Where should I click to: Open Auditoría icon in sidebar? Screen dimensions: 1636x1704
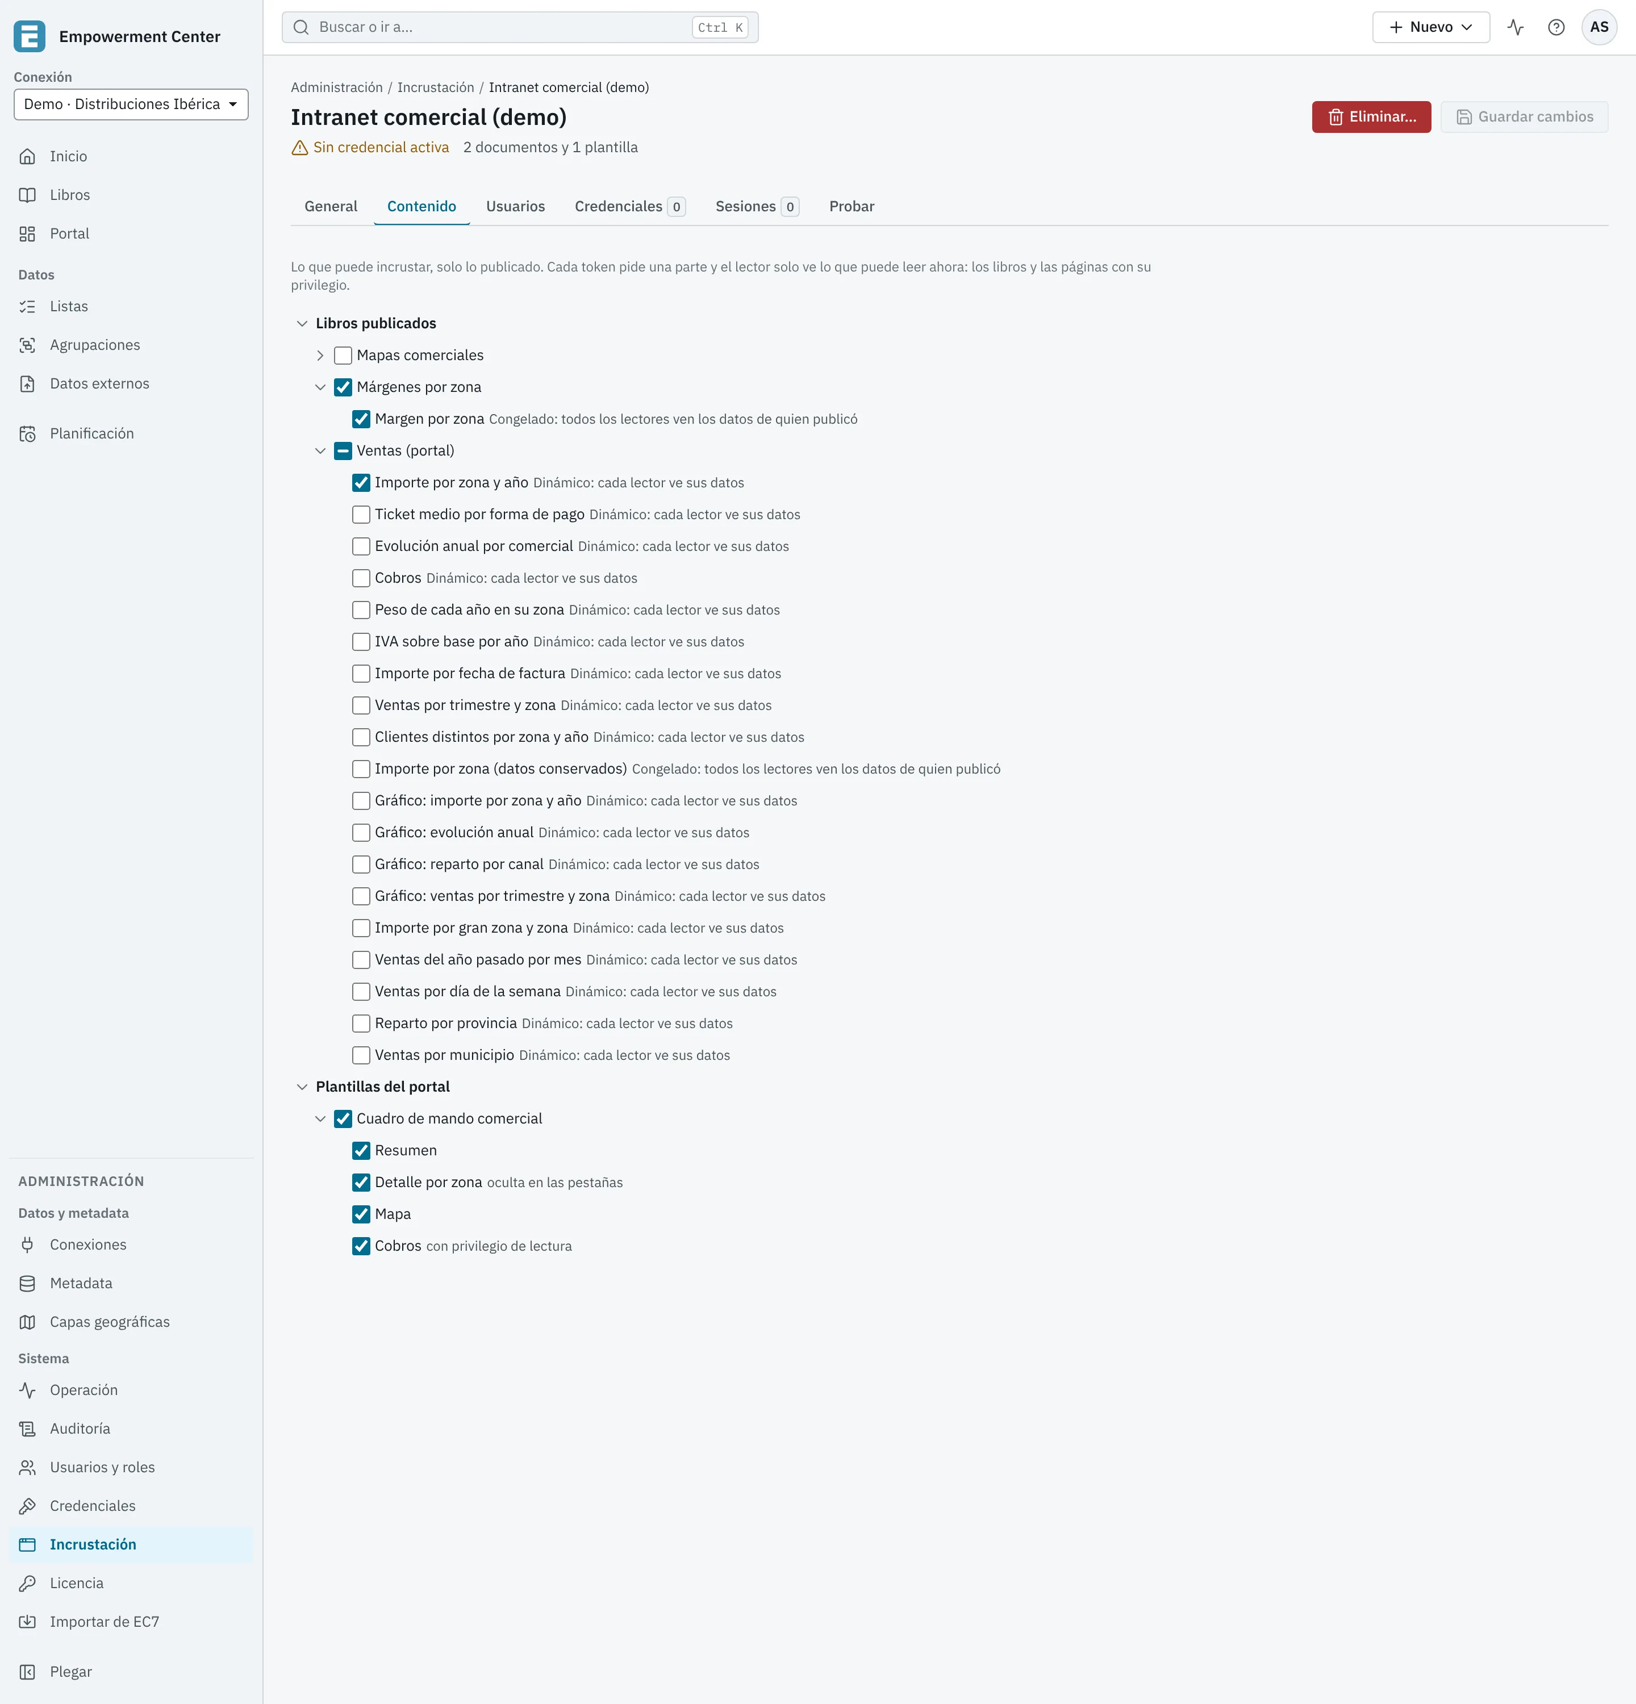(28, 1429)
